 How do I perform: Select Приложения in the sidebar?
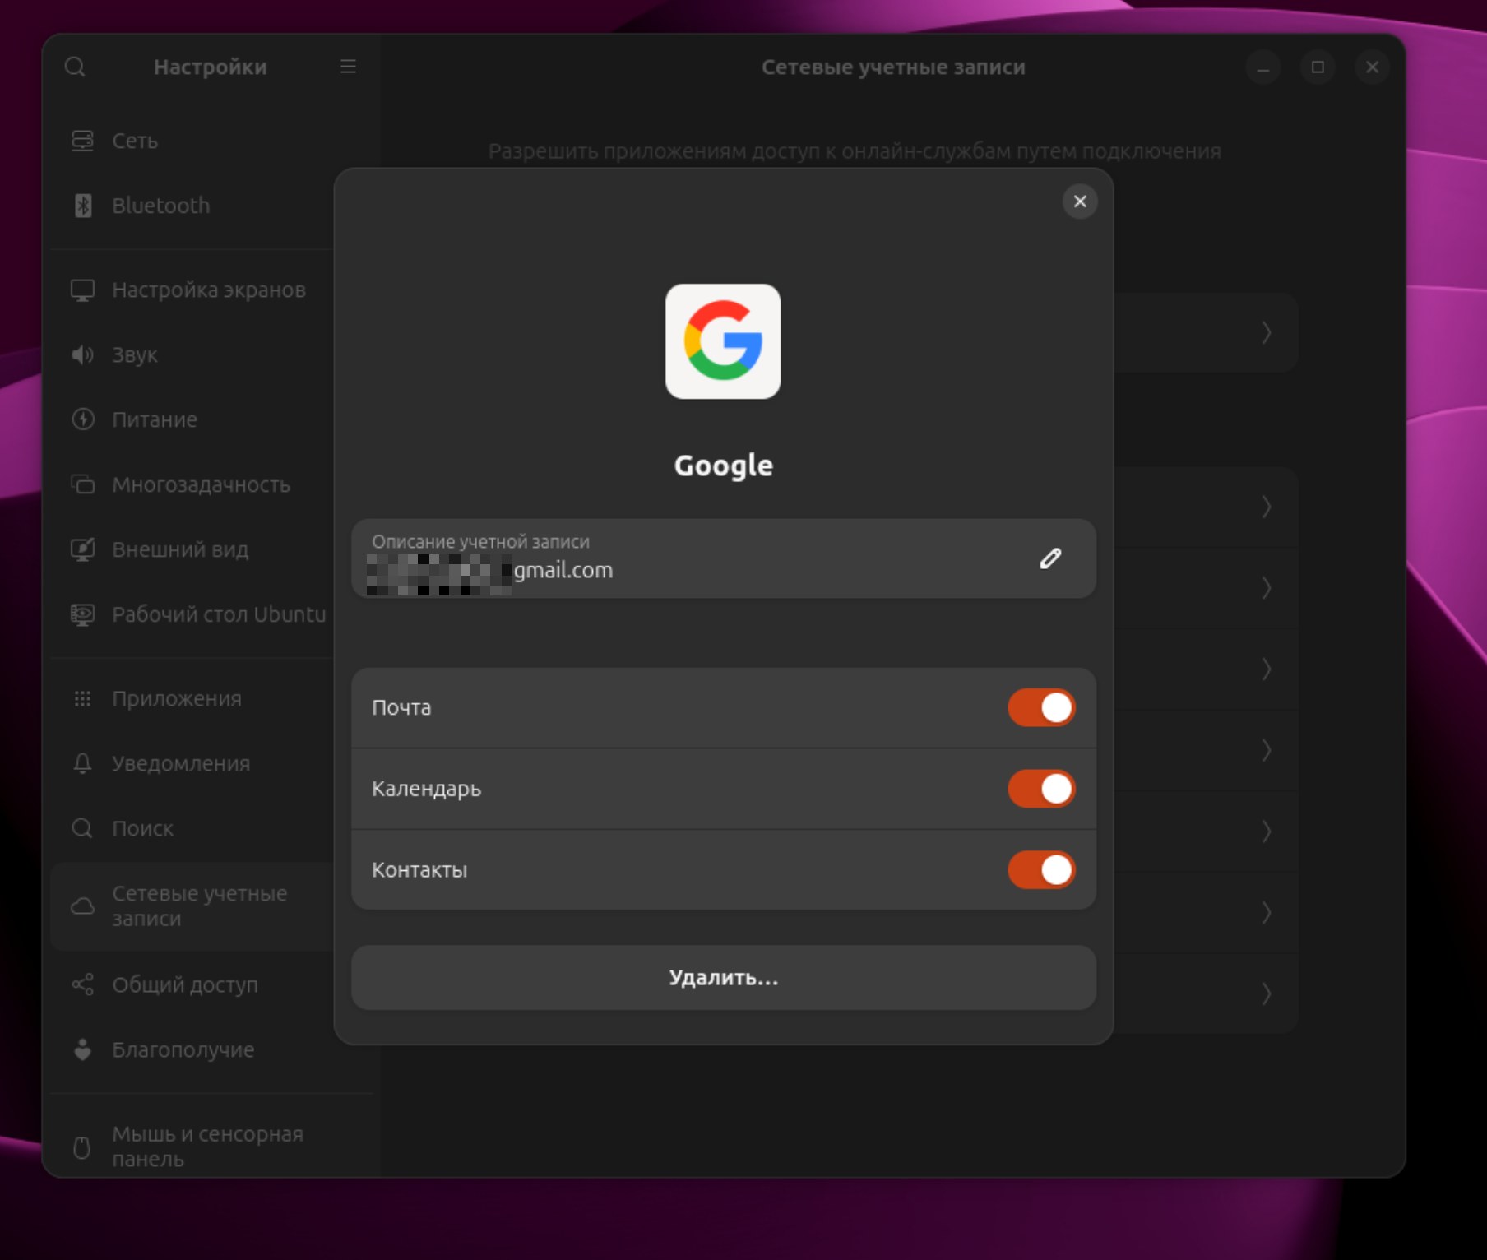[176, 698]
